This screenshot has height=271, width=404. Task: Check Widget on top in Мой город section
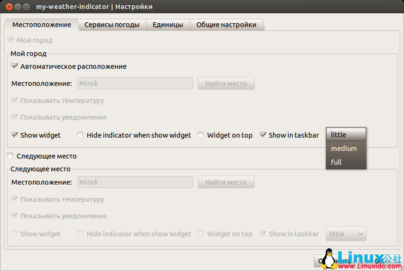click(x=201, y=135)
